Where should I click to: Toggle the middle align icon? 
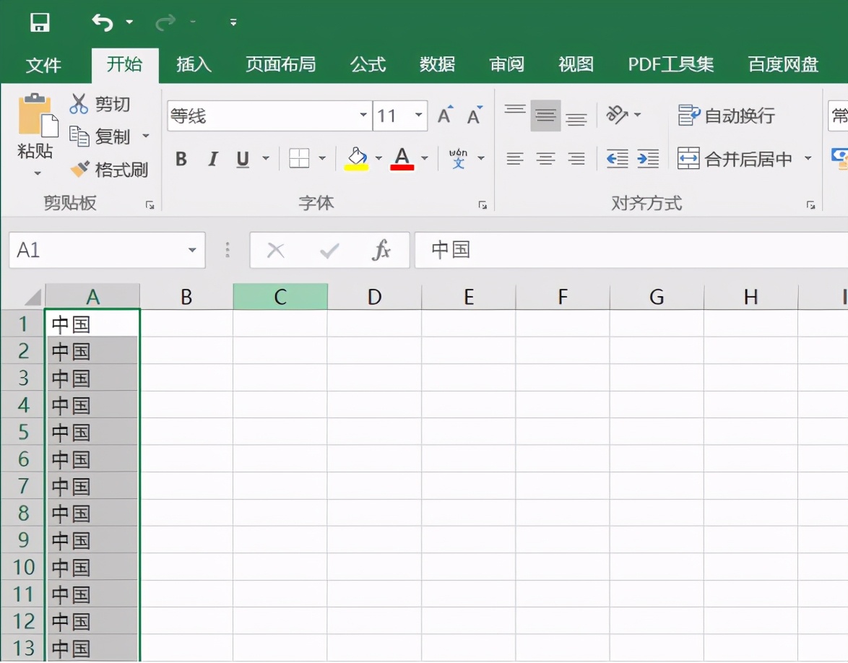pyautogui.click(x=545, y=116)
